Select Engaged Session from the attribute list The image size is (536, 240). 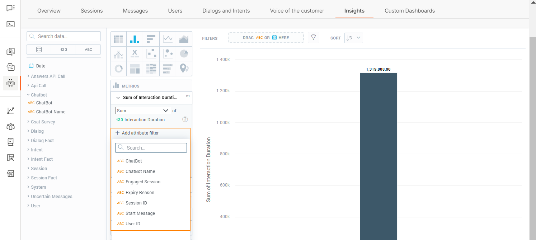[143, 182]
